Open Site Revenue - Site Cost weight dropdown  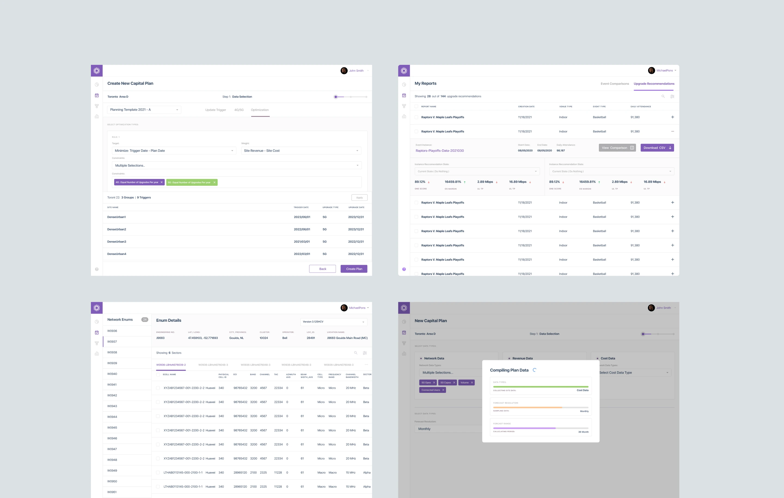point(301,151)
